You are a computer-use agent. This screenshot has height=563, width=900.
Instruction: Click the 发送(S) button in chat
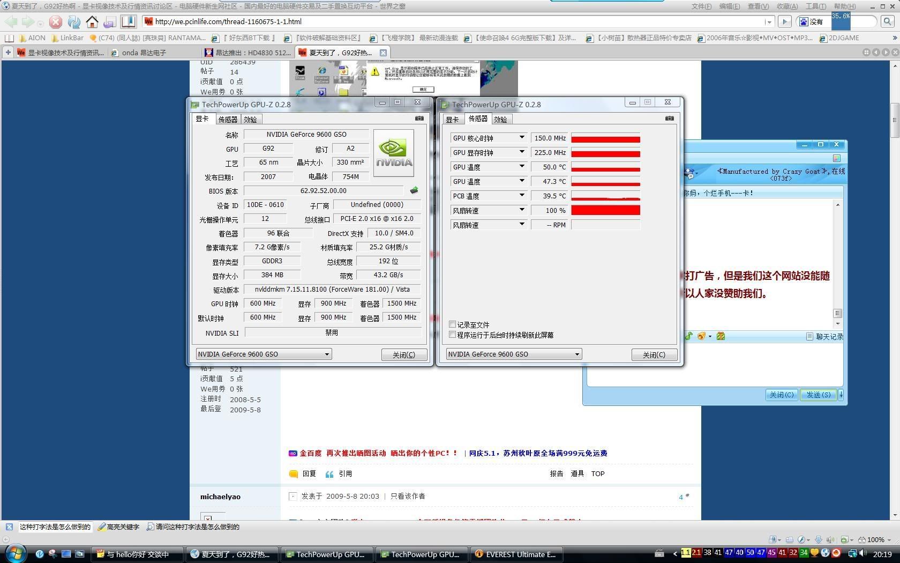pos(819,395)
